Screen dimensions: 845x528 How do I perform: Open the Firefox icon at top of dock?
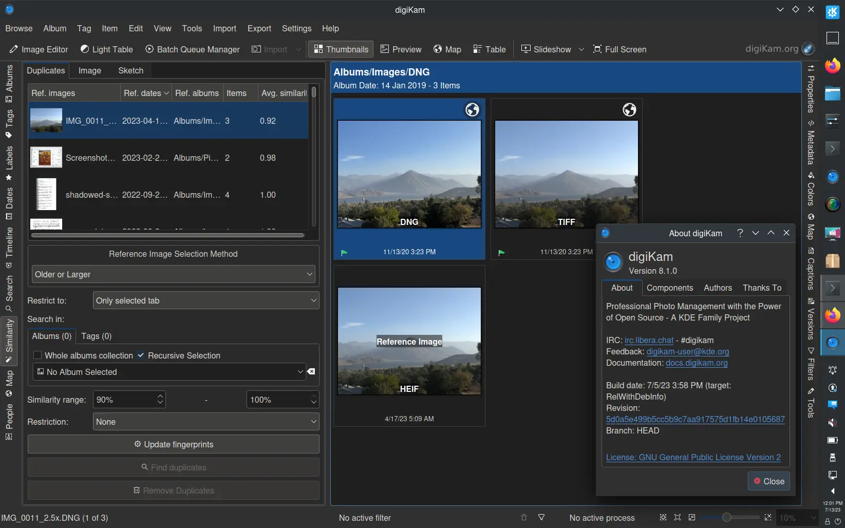pos(832,66)
